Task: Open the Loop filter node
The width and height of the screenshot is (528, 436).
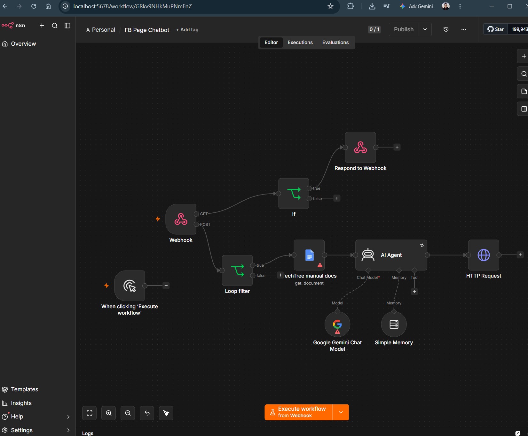Action: [237, 270]
